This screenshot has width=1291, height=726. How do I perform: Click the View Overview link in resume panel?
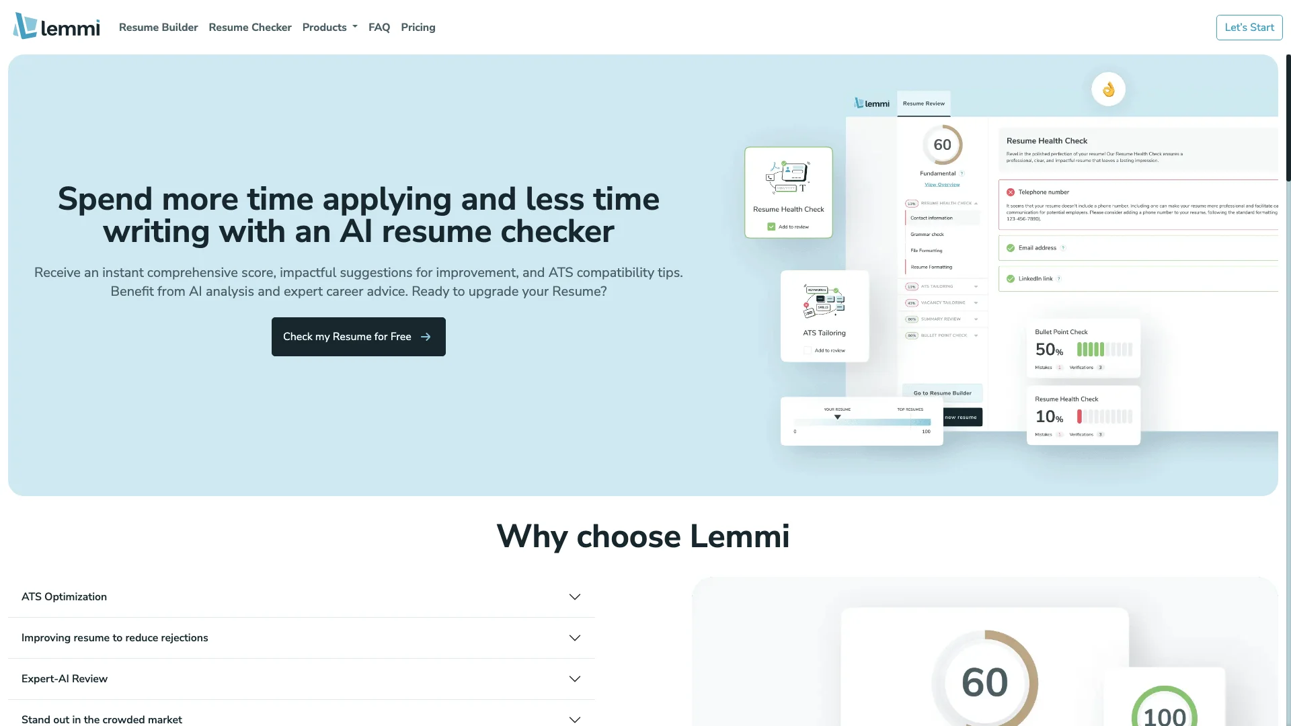click(943, 184)
